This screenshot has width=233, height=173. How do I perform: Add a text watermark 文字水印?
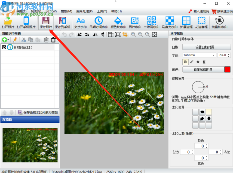[x=81, y=22]
